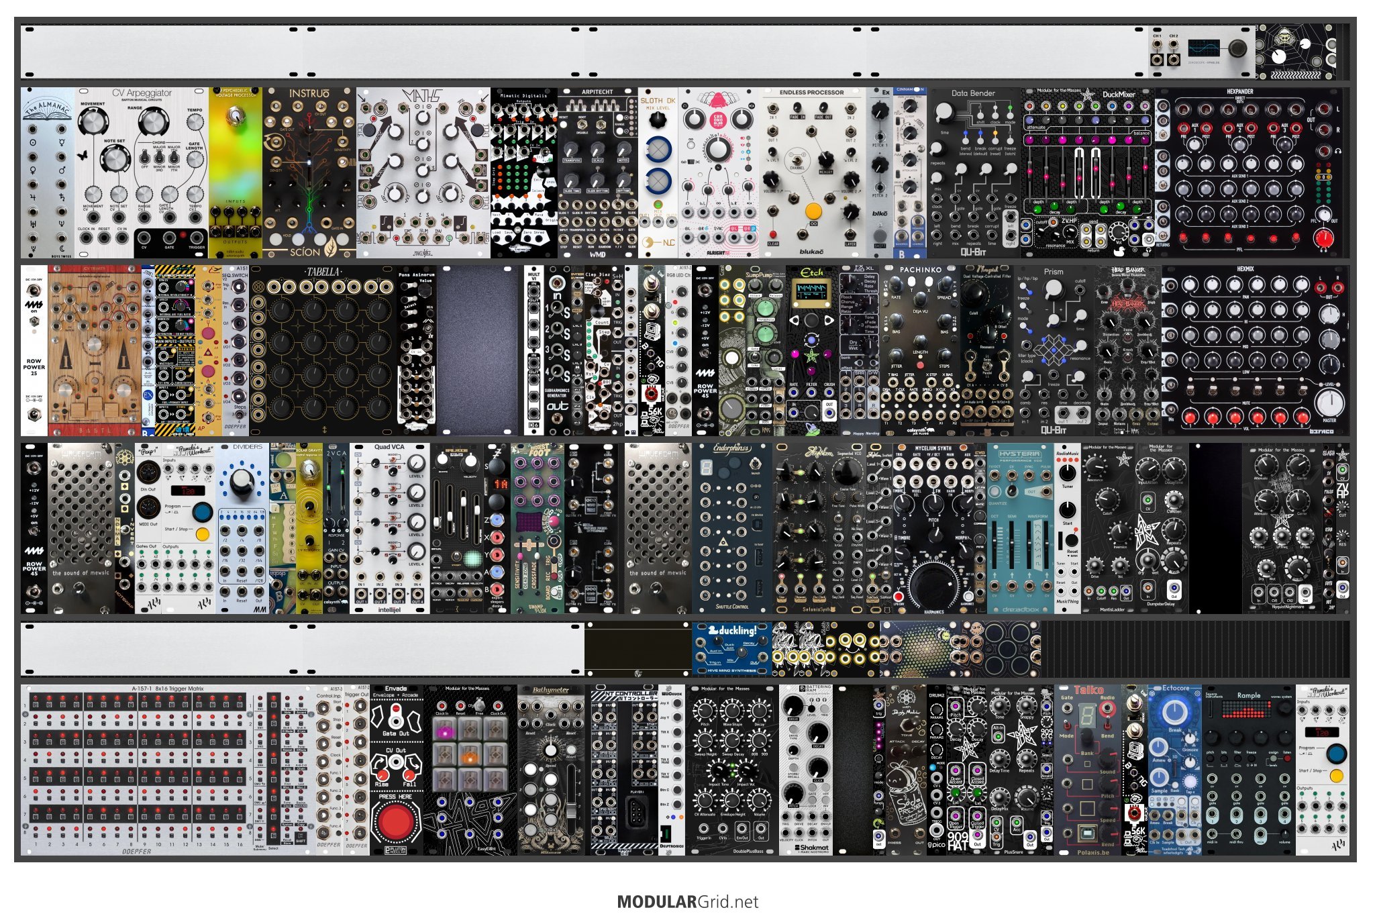This screenshot has width=1377, height=916.
Task: Click the PlusSnare module
Action: (x=1014, y=770)
